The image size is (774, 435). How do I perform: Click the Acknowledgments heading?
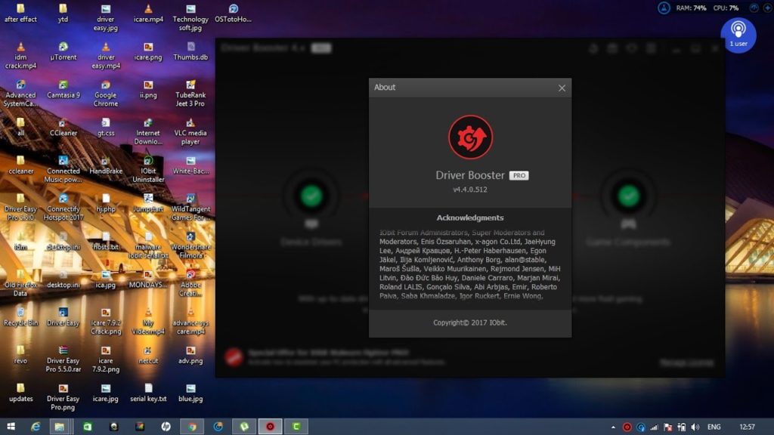470,217
